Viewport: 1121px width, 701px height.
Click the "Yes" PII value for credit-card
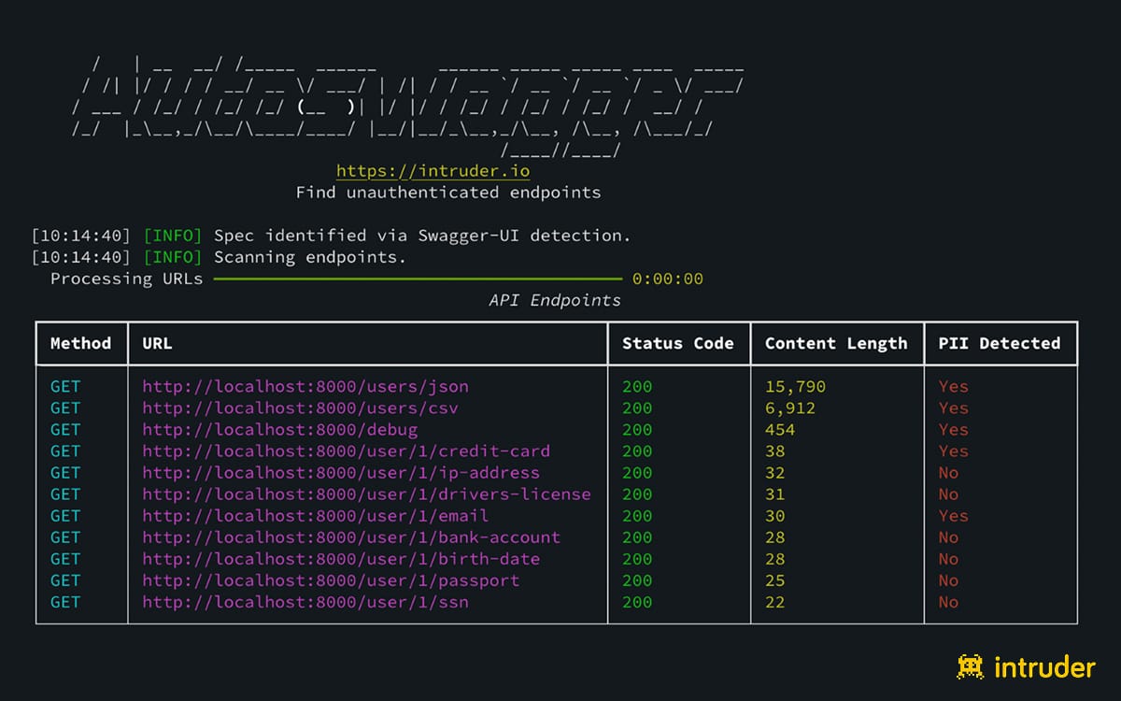[954, 451]
